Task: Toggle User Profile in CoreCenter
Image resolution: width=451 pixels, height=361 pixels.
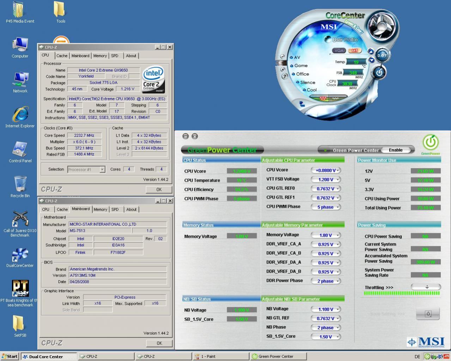Action: pos(341,40)
